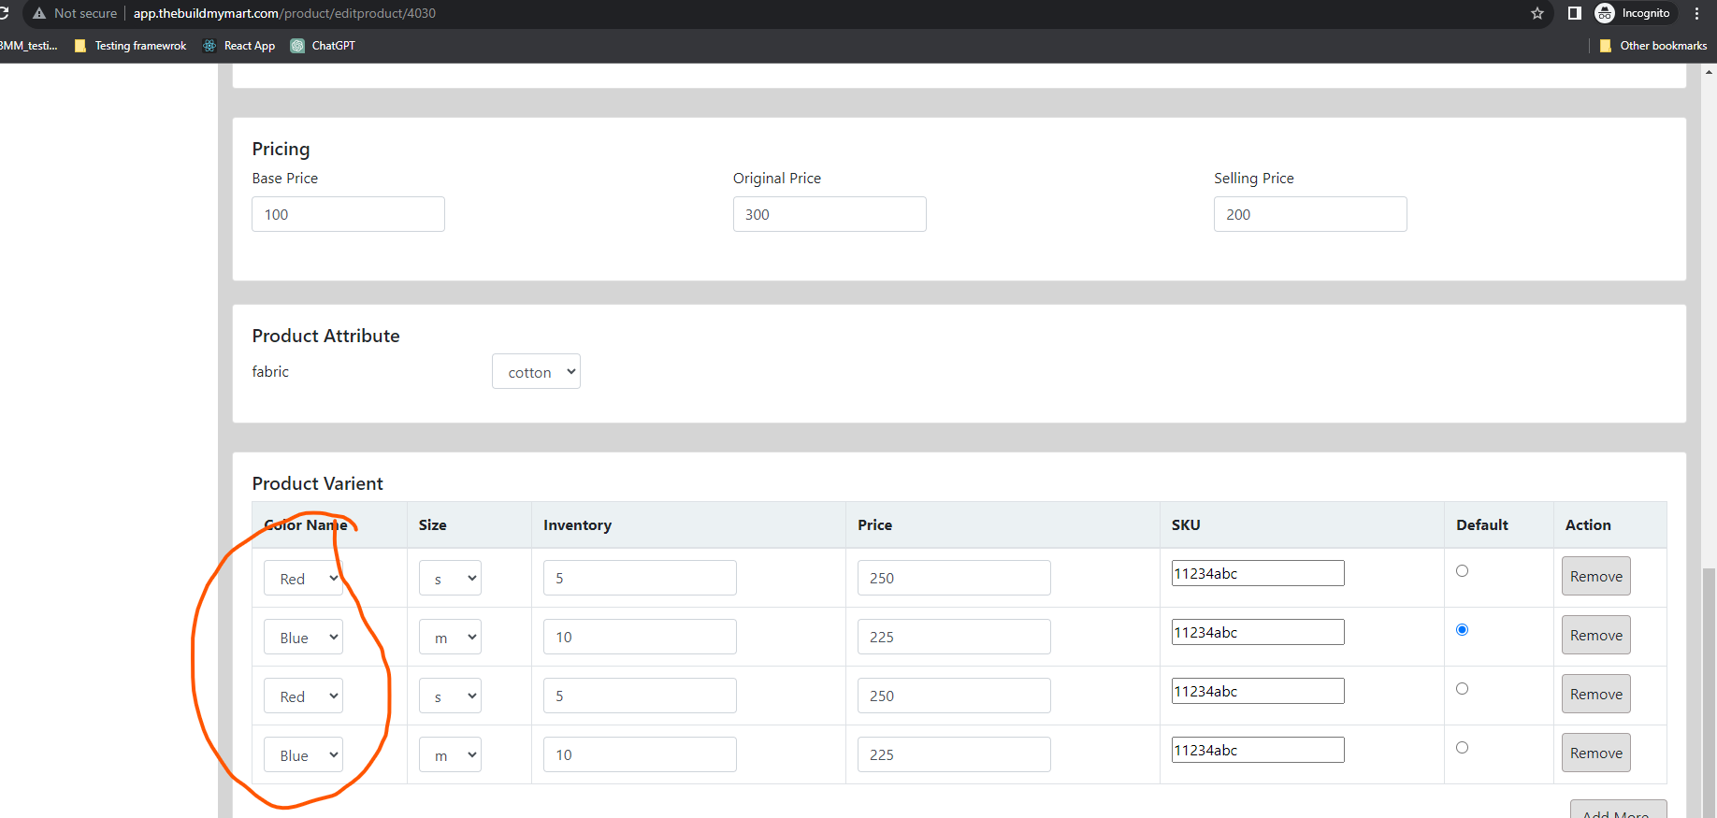Click the fabric attribute label
Screen dimensions: 1717x818
pyautogui.click(x=270, y=371)
